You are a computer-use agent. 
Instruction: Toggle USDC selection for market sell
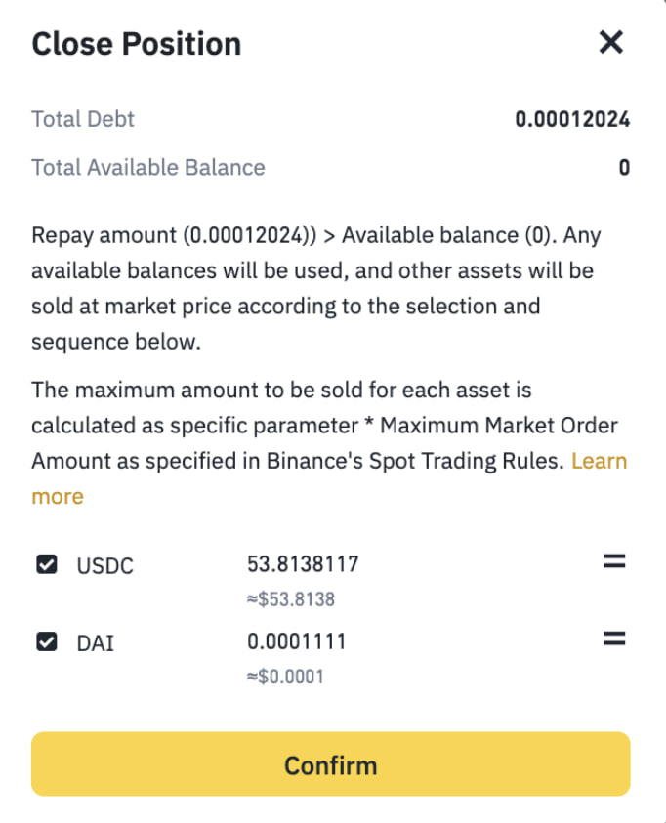46,562
